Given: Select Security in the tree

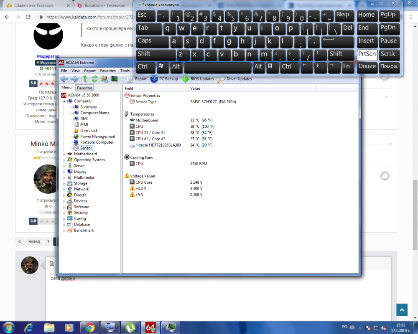Looking at the screenshot, I should (x=81, y=213).
